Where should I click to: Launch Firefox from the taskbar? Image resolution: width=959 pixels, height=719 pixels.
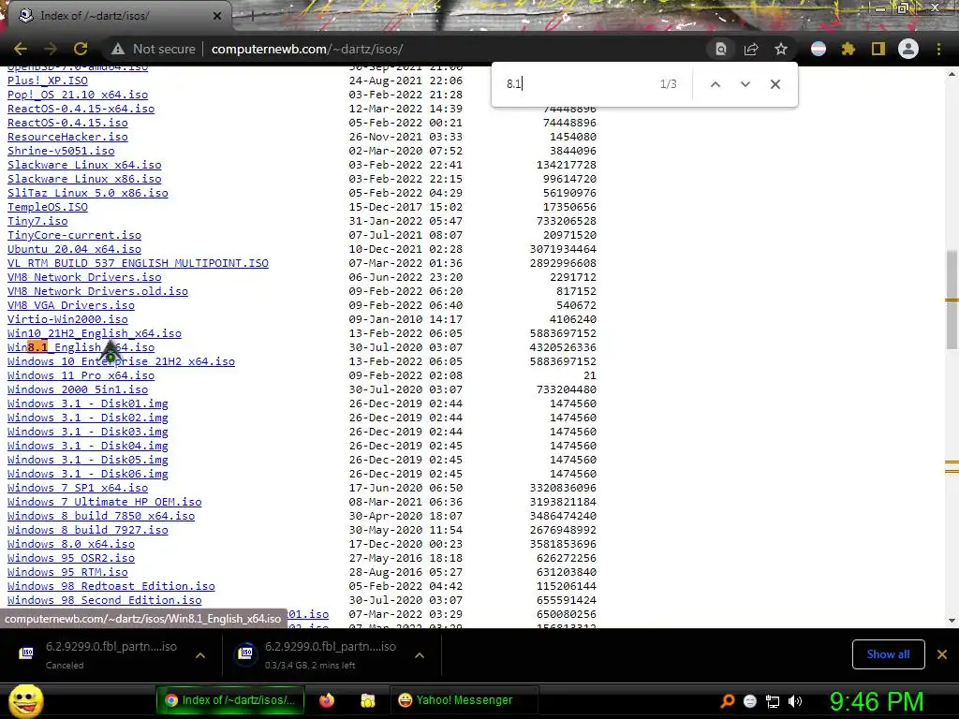(327, 700)
